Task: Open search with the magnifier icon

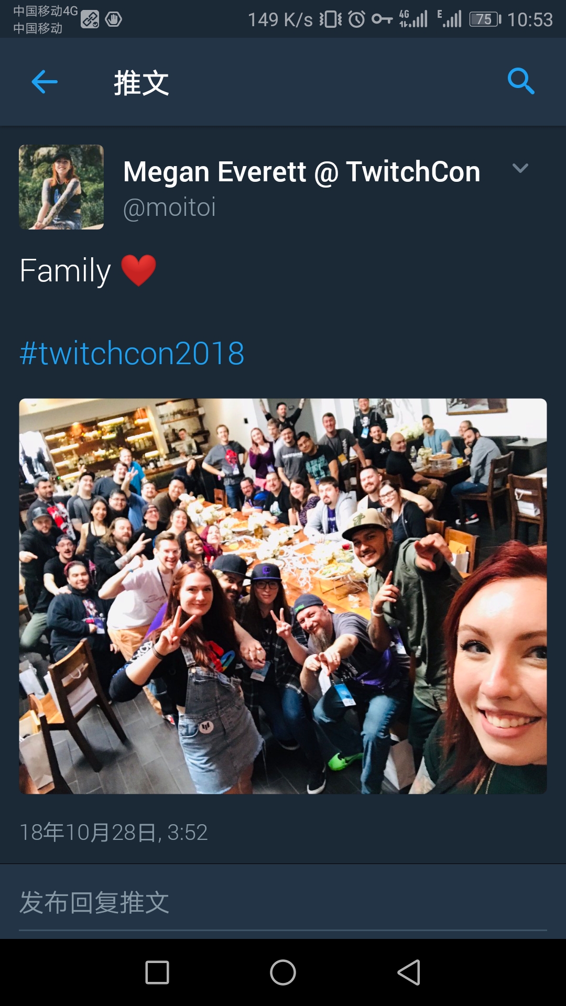Action: pos(521,82)
